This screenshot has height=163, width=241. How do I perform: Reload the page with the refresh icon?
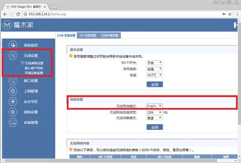(20, 14)
